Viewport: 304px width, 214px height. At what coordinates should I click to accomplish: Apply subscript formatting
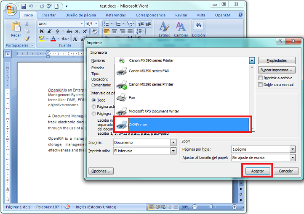[77, 31]
